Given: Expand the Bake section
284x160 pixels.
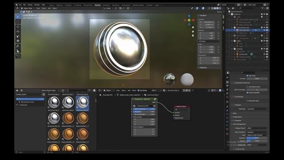Looking at the screenshot, I should coord(235,113).
